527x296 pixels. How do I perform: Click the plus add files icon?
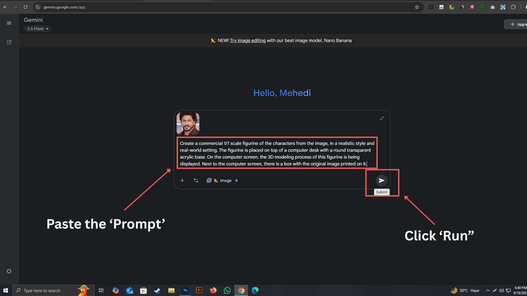[x=182, y=180]
